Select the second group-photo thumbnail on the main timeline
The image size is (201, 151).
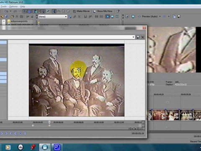[173, 115]
